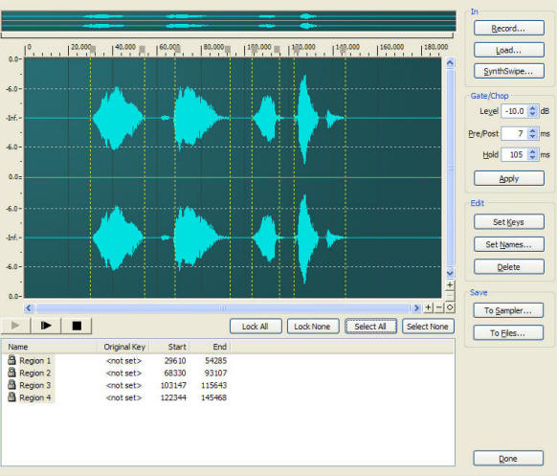Screen dimensions: 557x476
Task: Sort by Original Key column header
Action: tap(123, 347)
